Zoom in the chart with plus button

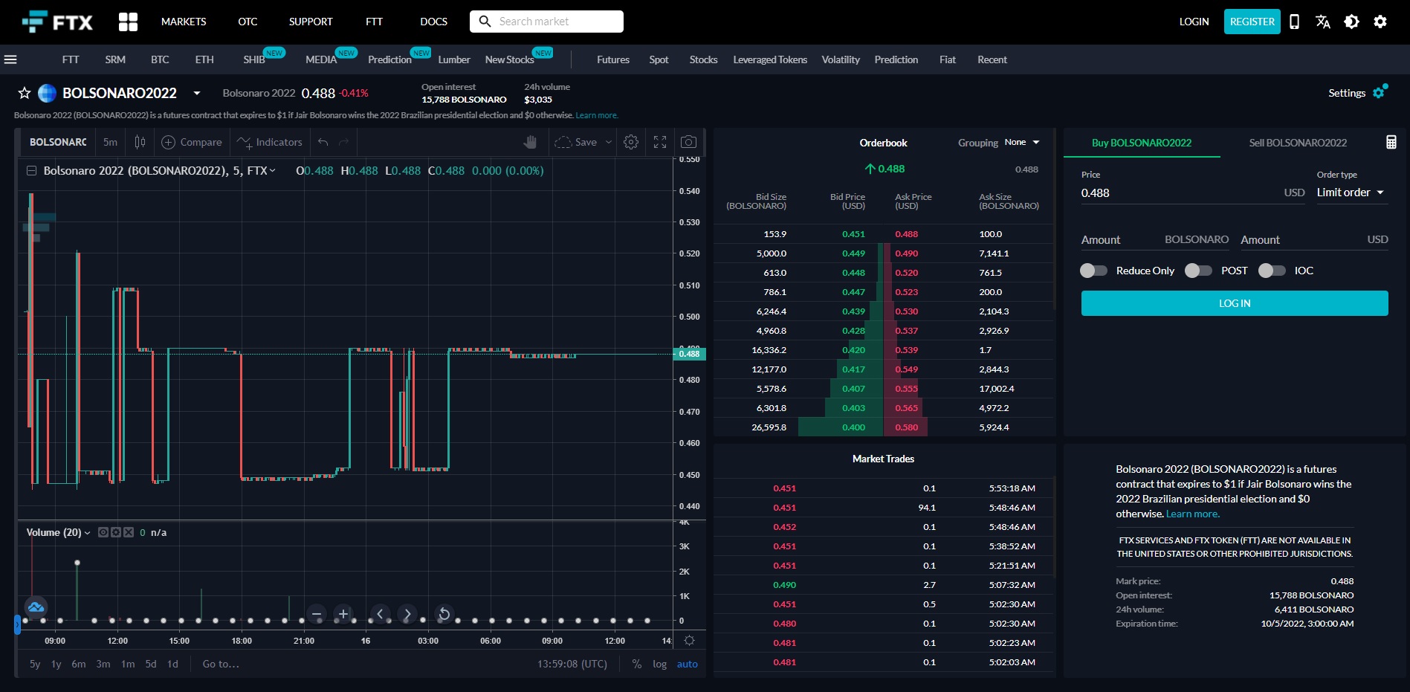tap(343, 614)
